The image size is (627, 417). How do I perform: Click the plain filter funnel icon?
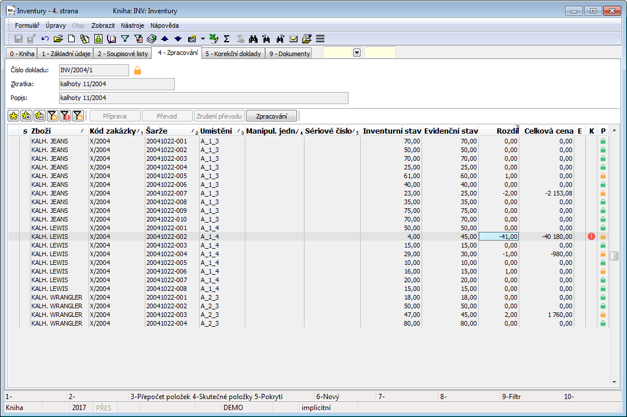pos(124,39)
